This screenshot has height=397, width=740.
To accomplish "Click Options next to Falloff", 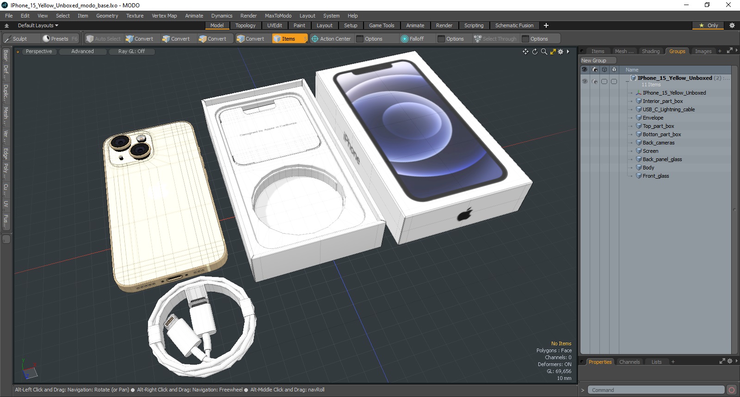I will pos(455,39).
